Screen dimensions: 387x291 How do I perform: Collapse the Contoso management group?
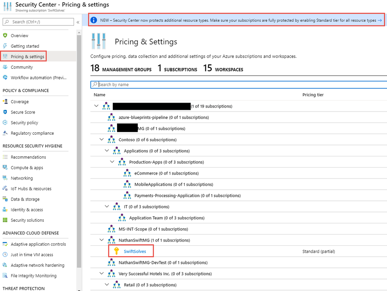coord(101,139)
